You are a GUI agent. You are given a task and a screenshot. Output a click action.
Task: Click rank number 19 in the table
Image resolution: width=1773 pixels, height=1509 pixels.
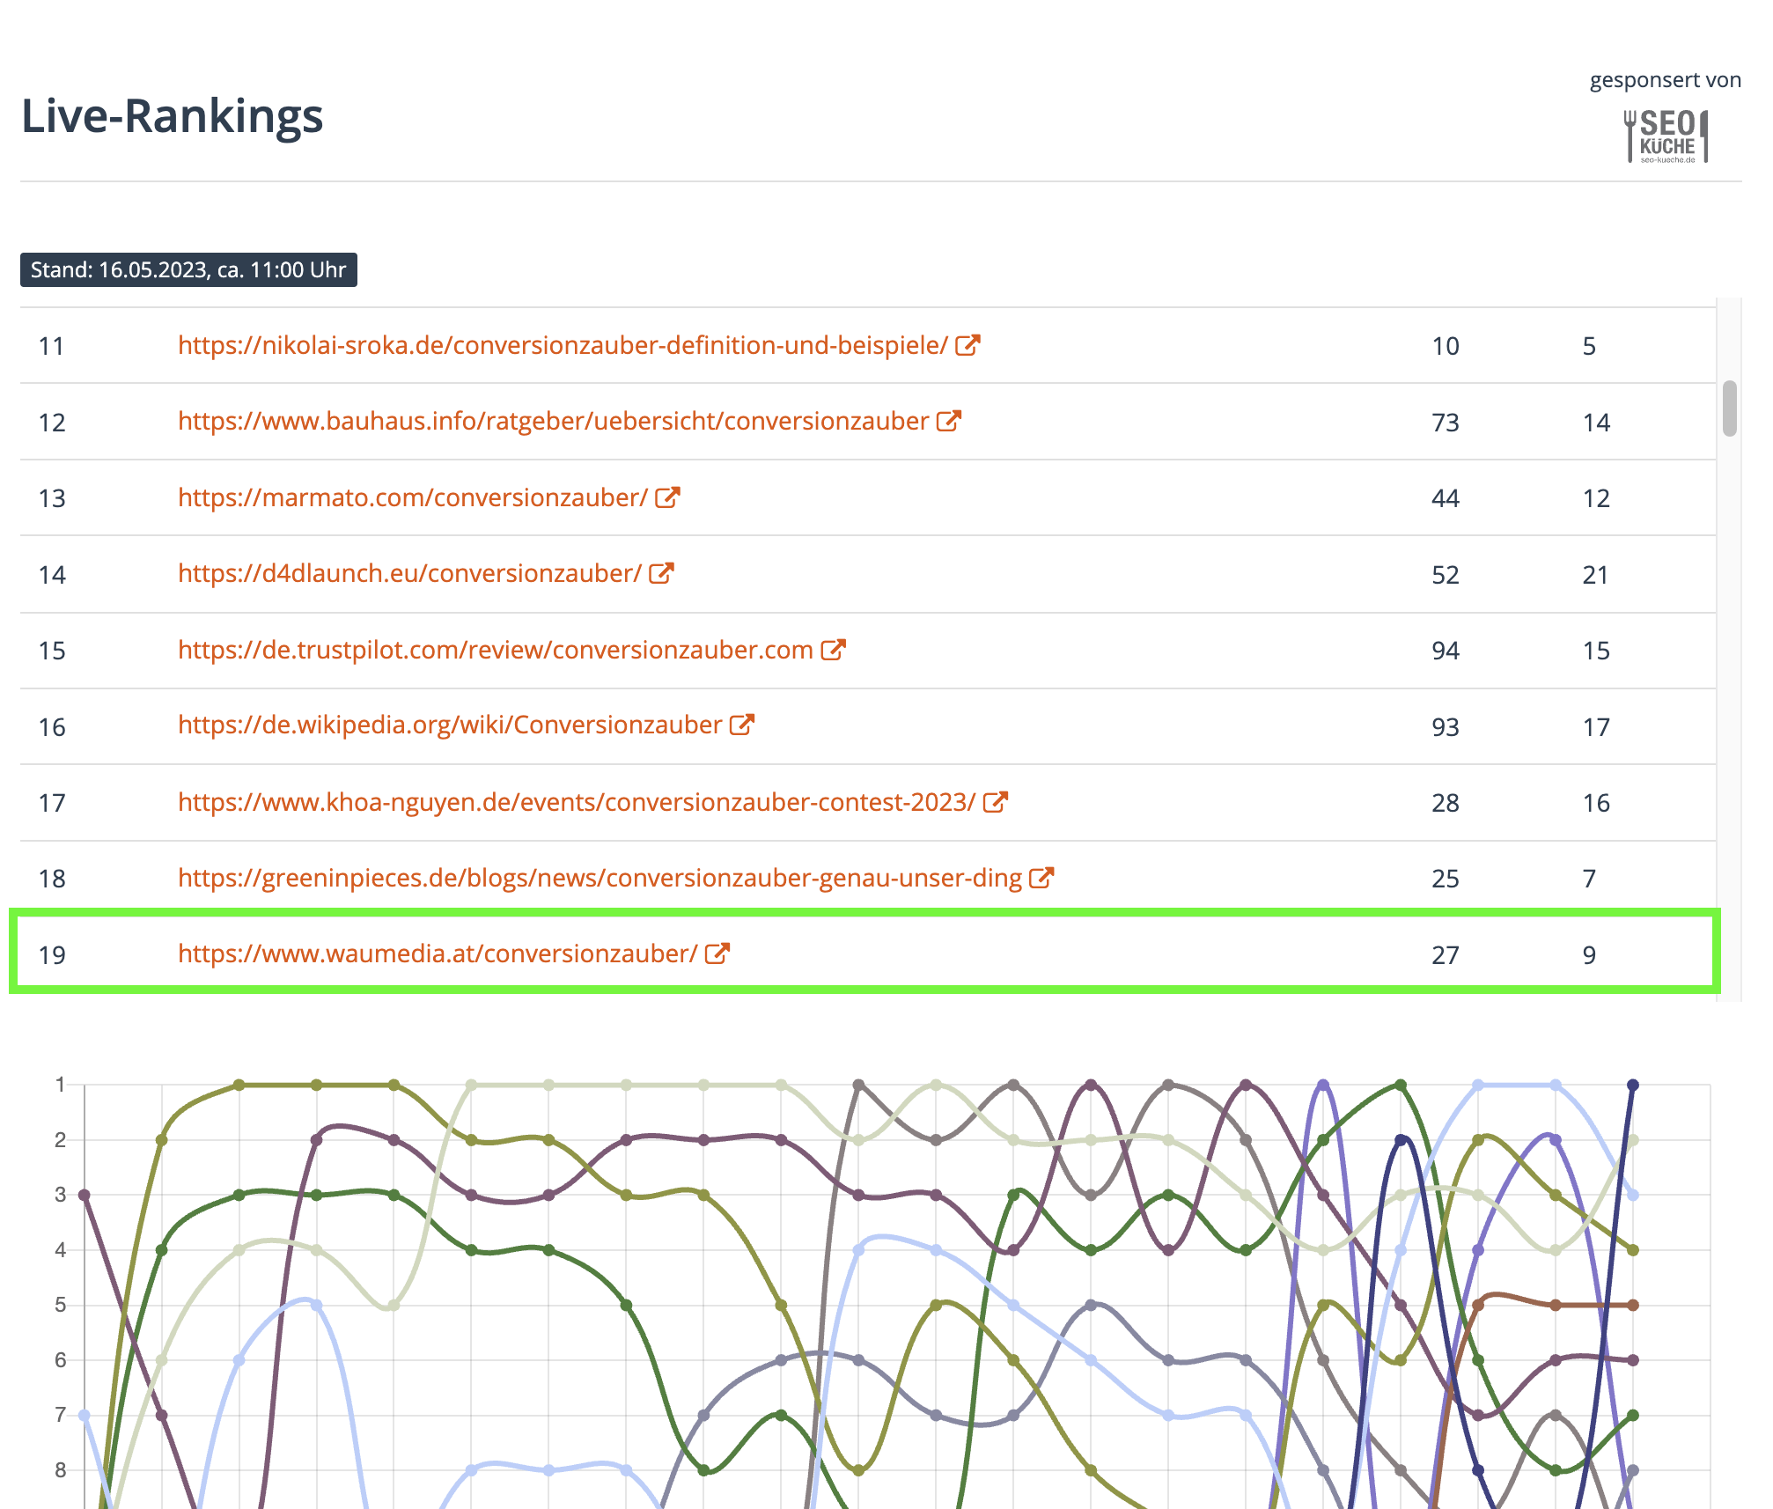[x=52, y=955]
